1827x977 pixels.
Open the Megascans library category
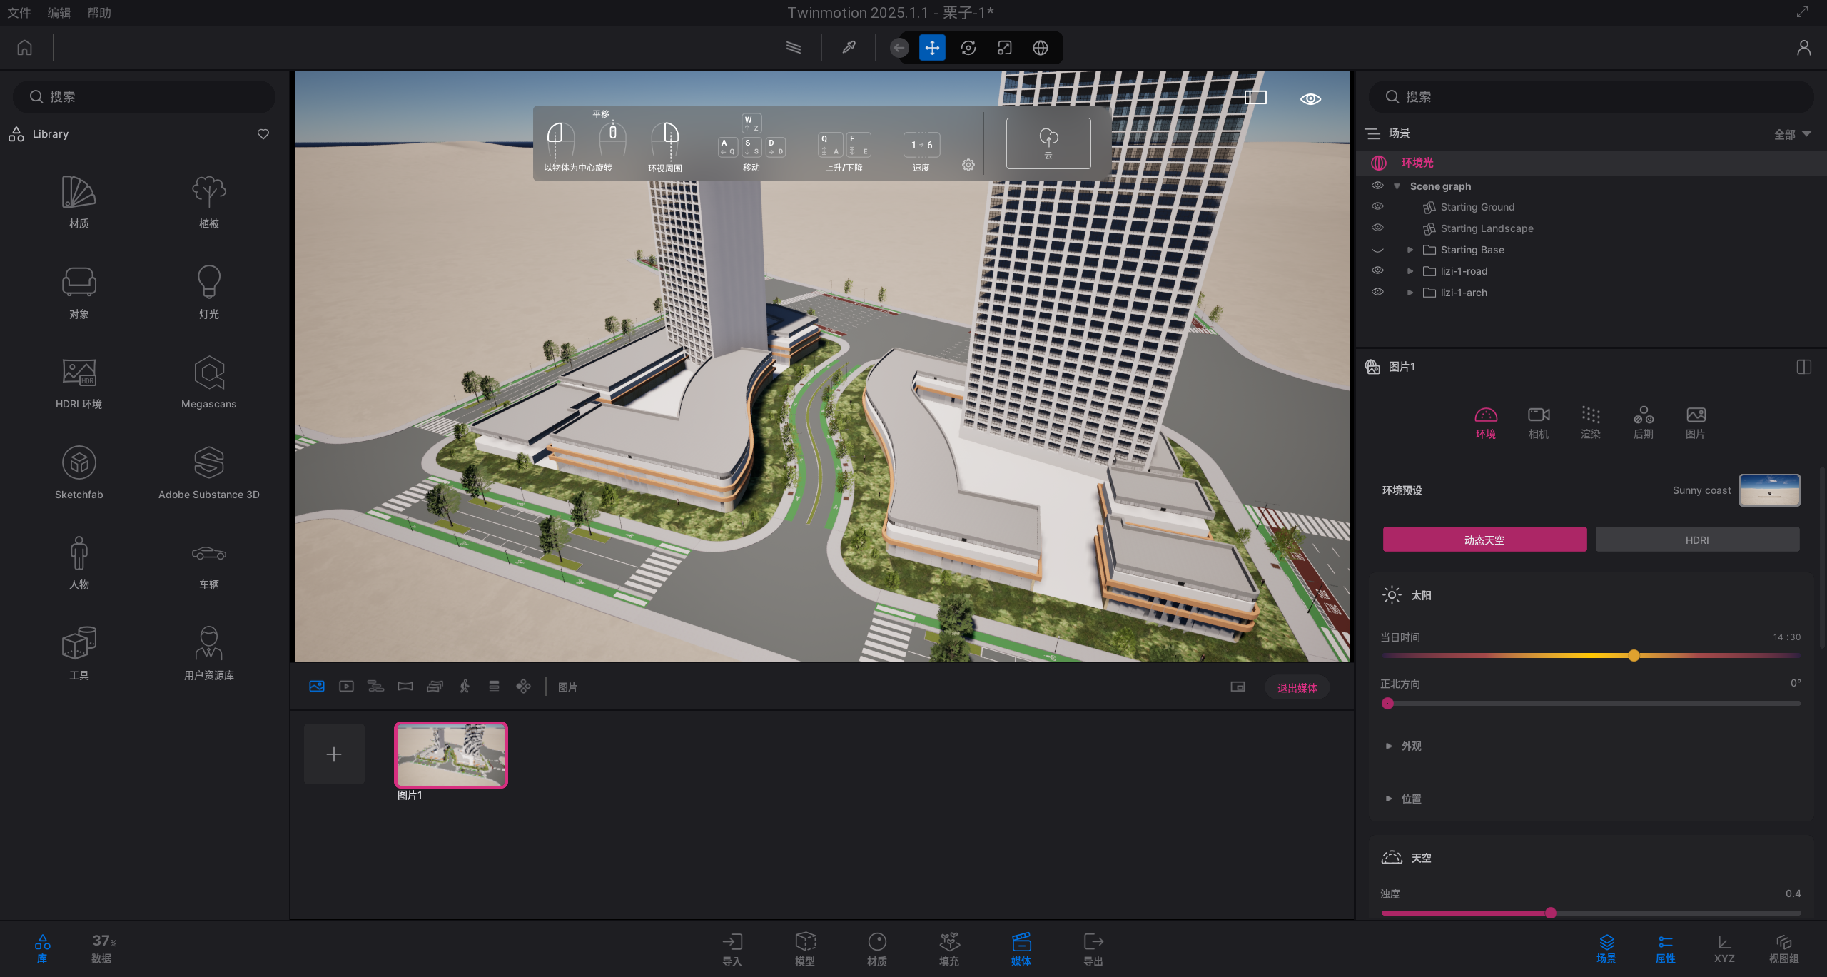point(208,383)
